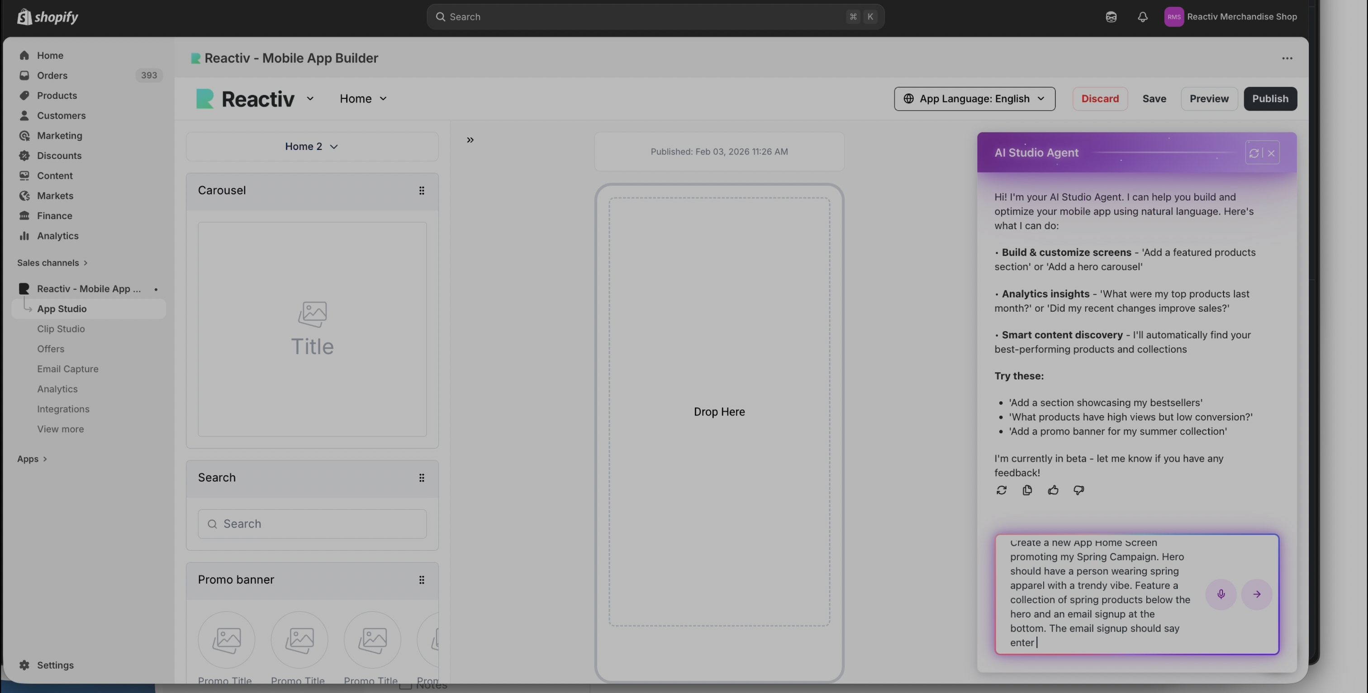Click the Finance bank icon

coord(24,216)
